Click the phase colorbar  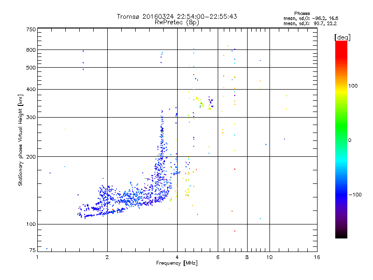coord(341,139)
